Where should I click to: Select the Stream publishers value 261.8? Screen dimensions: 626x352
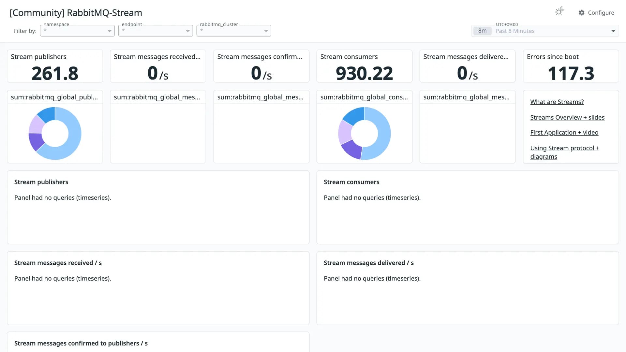[x=55, y=73]
